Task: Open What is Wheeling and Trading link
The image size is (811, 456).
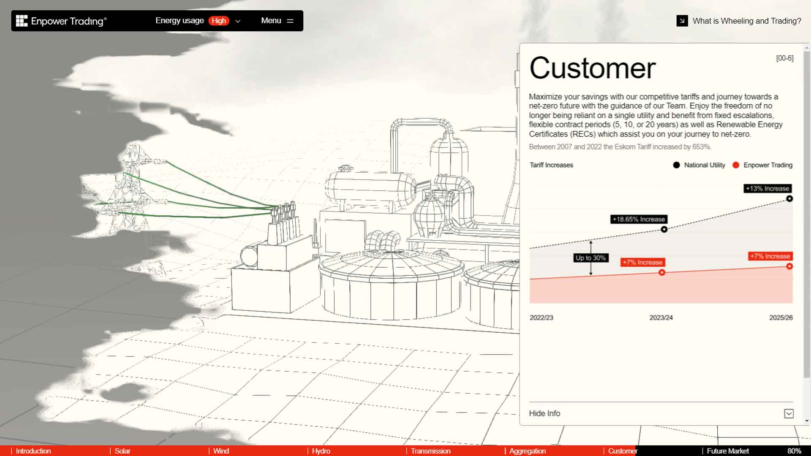Action: tap(746, 21)
